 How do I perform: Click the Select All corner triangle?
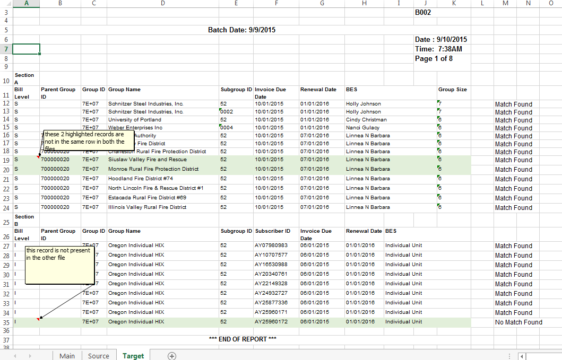tap(6, 3)
